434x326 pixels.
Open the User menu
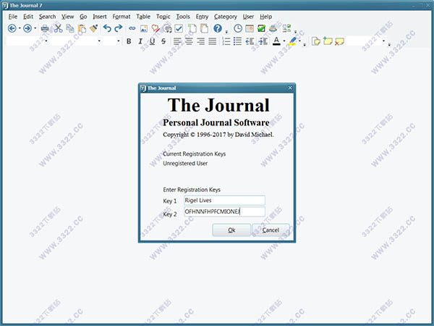point(248,17)
